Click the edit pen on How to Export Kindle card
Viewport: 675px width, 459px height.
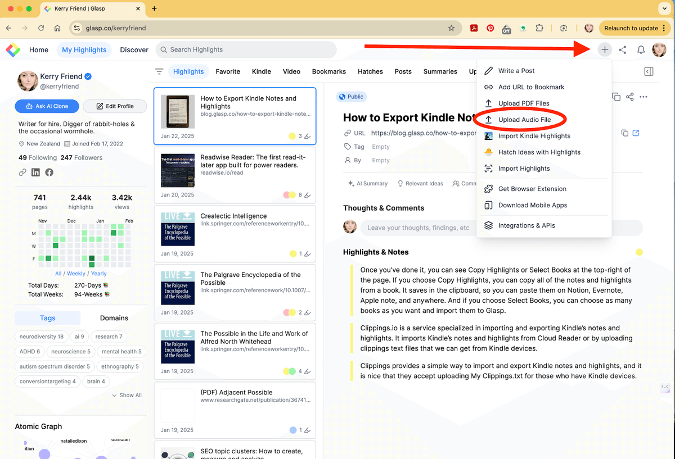click(307, 137)
